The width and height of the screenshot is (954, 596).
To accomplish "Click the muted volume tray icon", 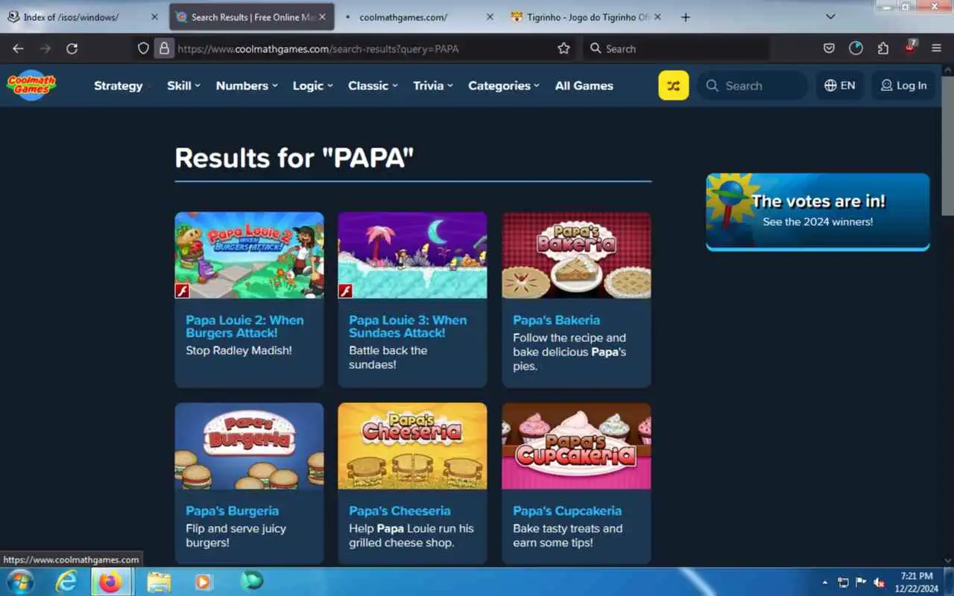I will point(879,583).
